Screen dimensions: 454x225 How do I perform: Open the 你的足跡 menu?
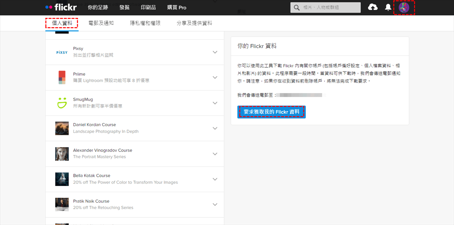pos(98,7)
